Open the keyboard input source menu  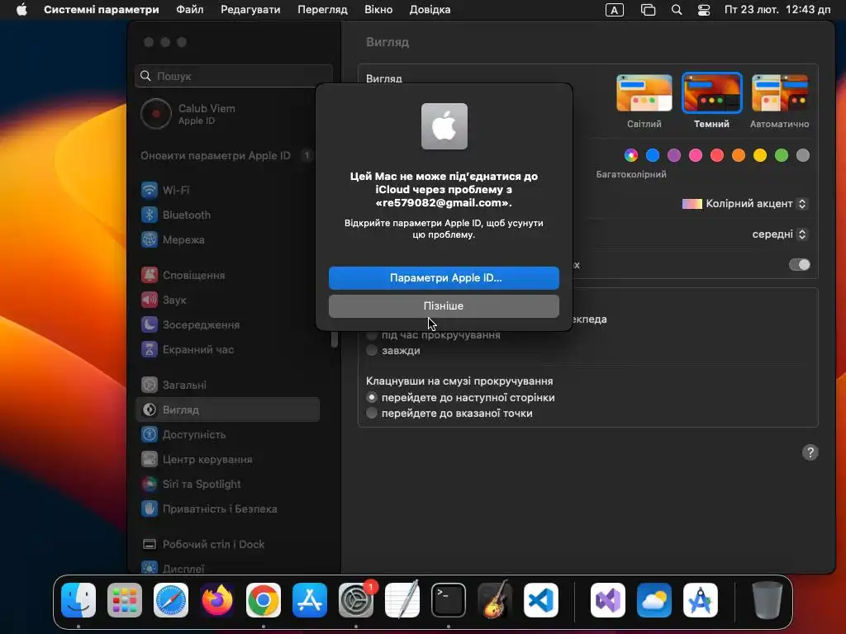click(x=615, y=10)
